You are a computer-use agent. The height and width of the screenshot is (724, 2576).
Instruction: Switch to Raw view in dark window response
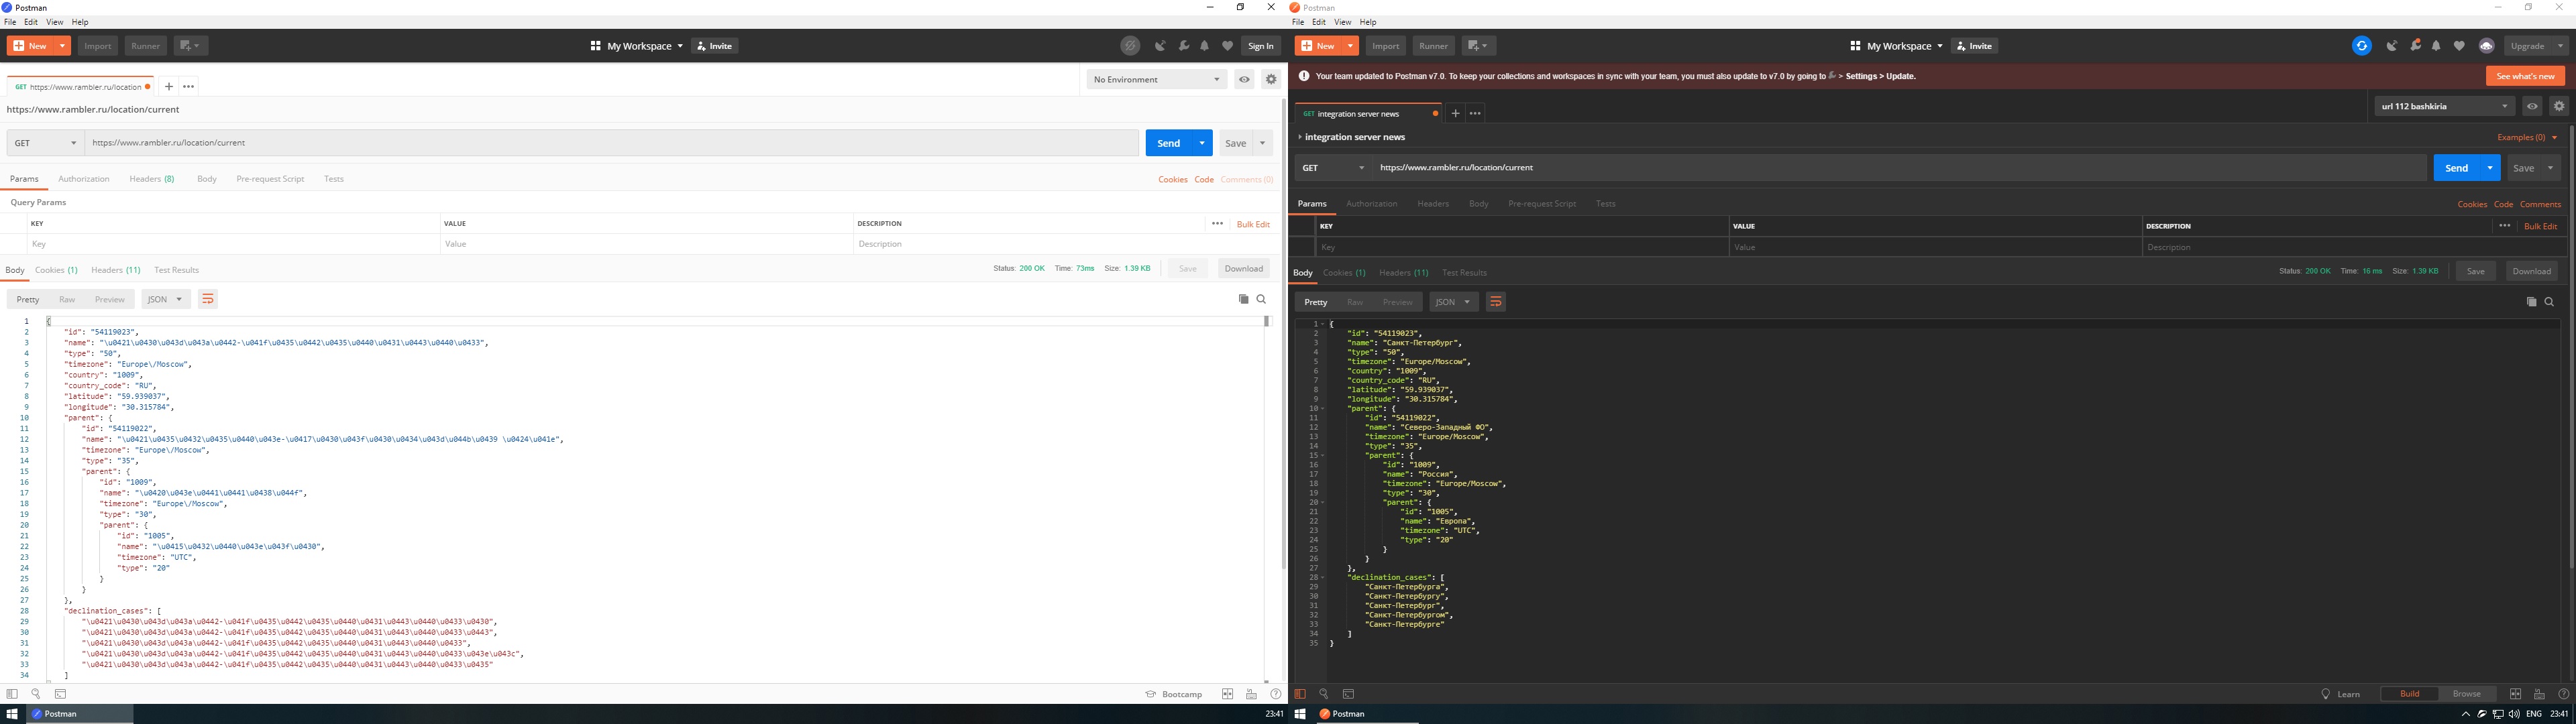click(x=1355, y=302)
